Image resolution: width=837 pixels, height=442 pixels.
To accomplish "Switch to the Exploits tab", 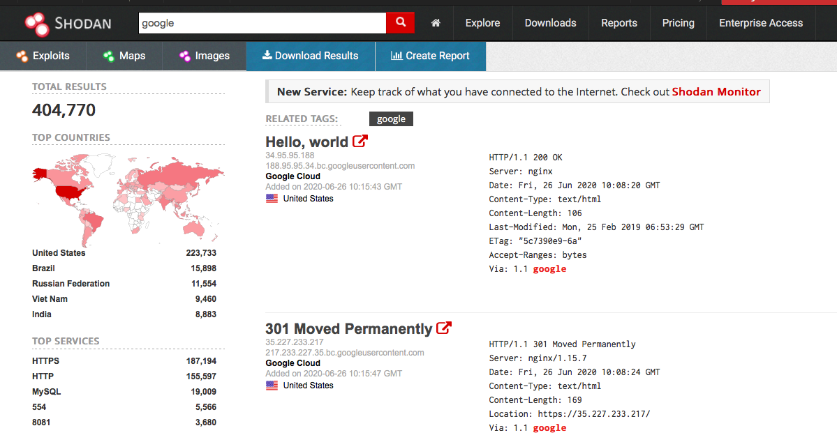I will [43, 56].
